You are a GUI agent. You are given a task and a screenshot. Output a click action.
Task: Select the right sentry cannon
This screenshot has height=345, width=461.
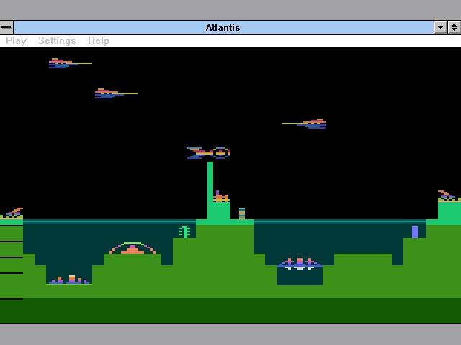tap(449, 195)
